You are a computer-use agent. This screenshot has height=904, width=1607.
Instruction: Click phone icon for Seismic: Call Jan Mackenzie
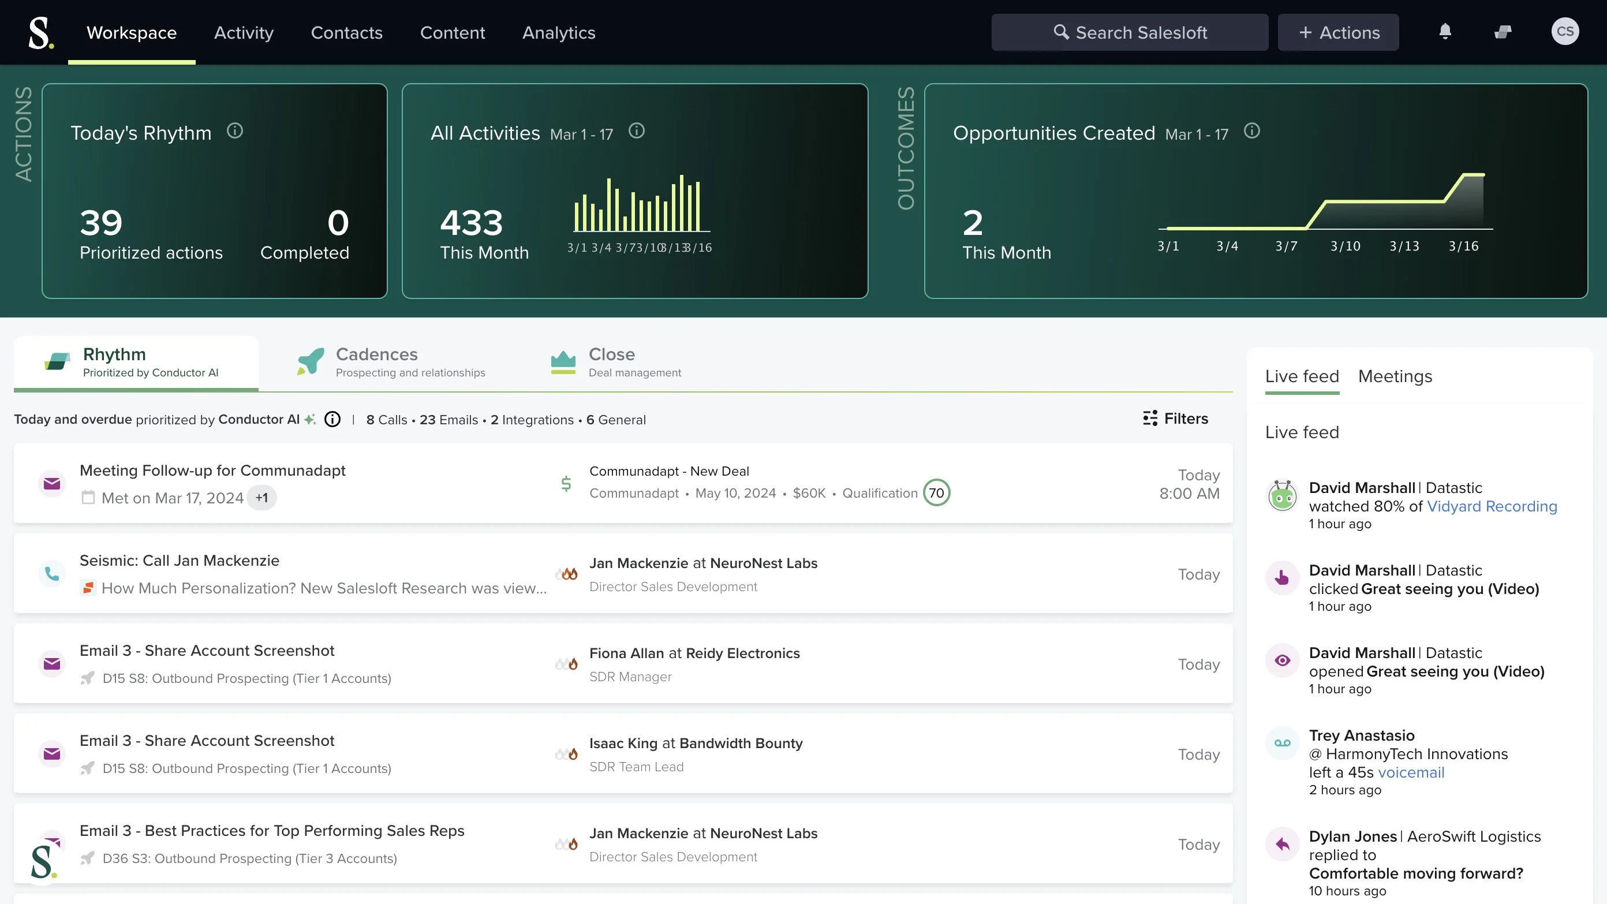(x=52, y=574)
